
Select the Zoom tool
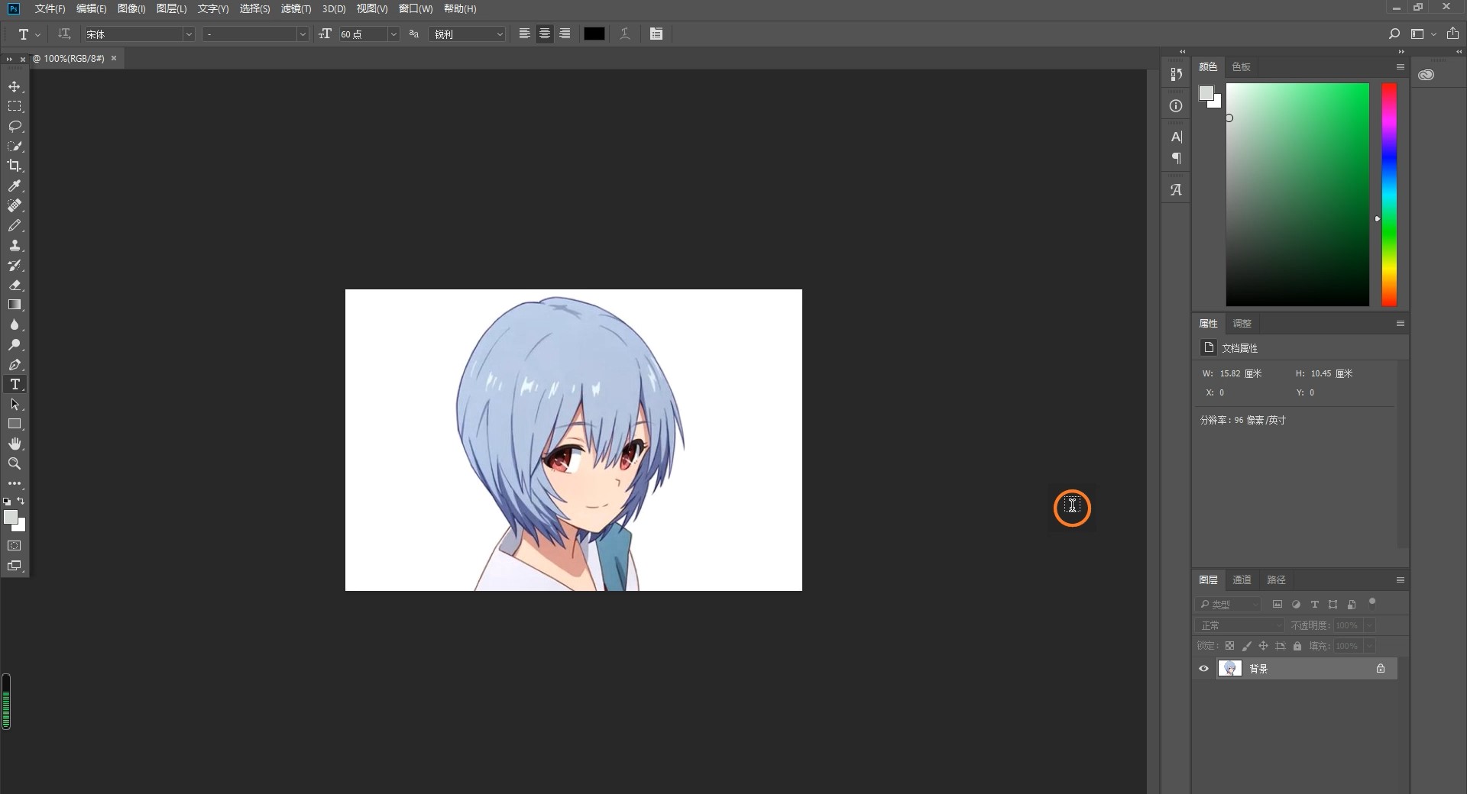click(x=15, y=463)
